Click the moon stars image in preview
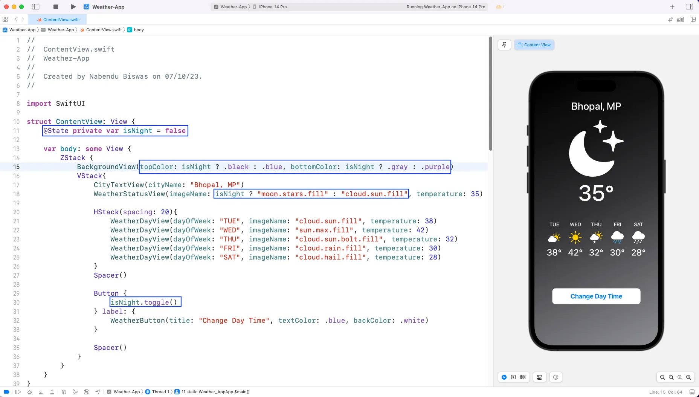Viewport: 699px width, 397px height. point(596,148)
